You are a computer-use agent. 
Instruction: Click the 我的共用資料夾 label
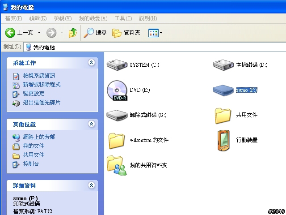coord(149,165)
